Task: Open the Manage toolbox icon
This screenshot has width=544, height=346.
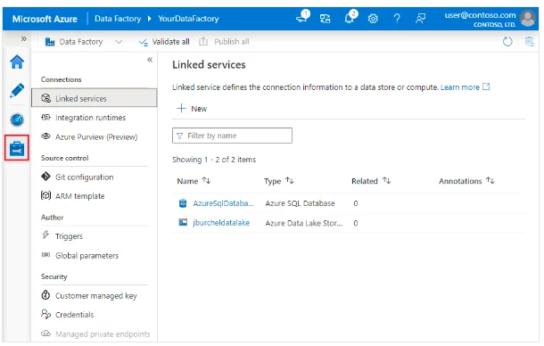Action: tap(17, 149)
